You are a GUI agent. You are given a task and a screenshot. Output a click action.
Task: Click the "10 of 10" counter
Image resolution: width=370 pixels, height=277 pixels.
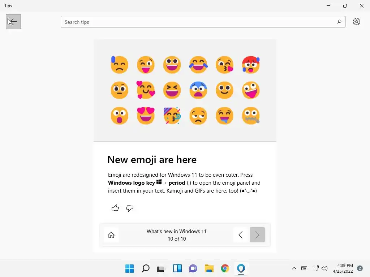[177, 239]
